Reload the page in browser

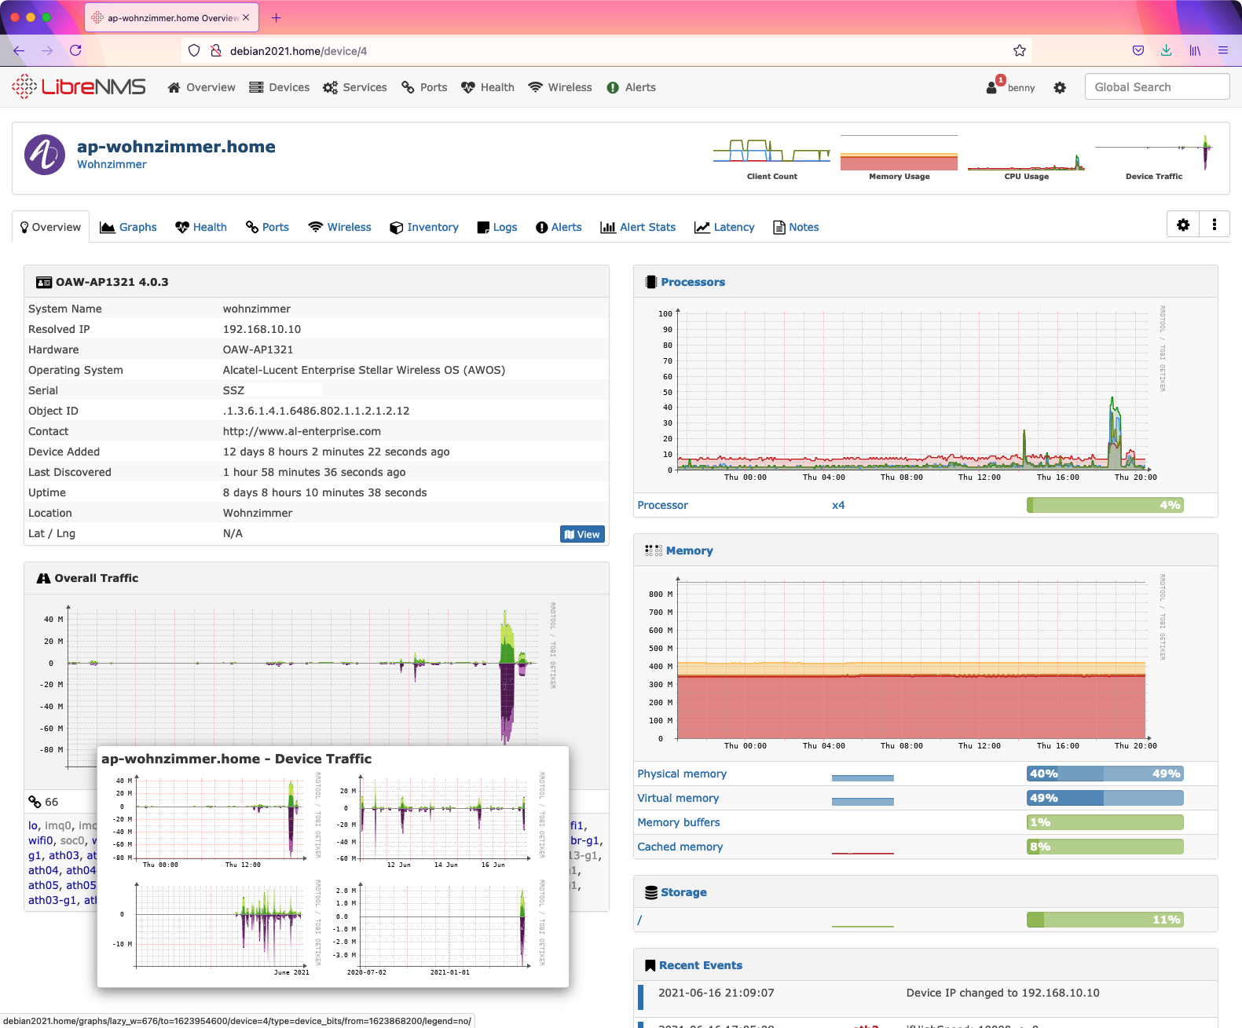[75, 51]
